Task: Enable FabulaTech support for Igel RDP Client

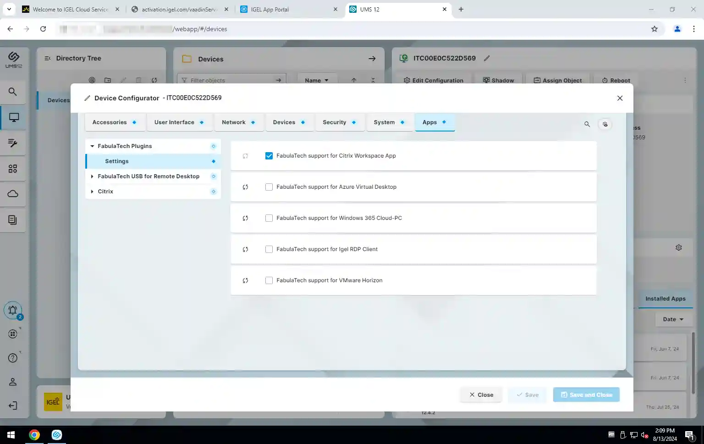Action: (x=269, y=249)
